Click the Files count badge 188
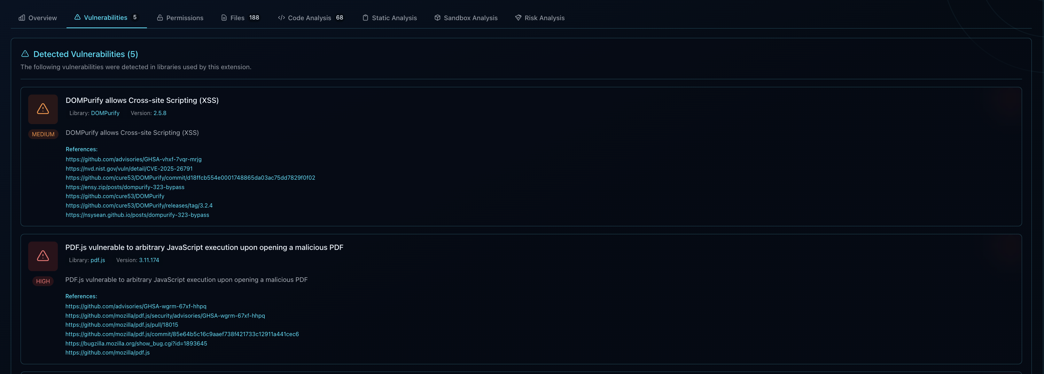Image resolution: width=1044 pixels, height=374 pixels. click(254, 18)
